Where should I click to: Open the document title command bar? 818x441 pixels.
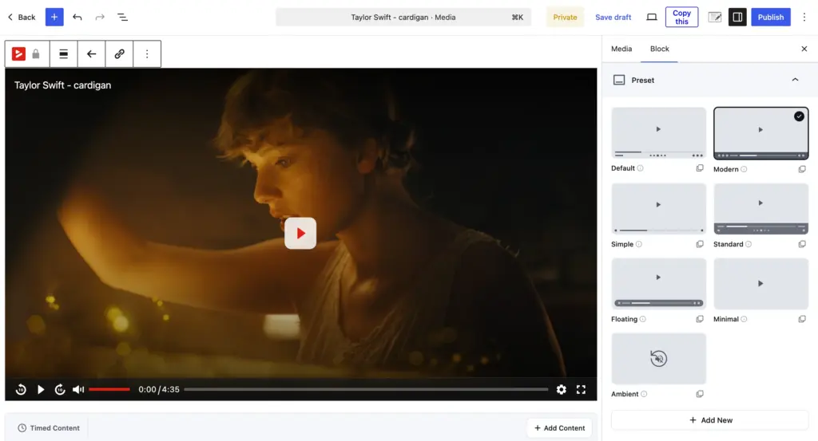coord(403,18)
